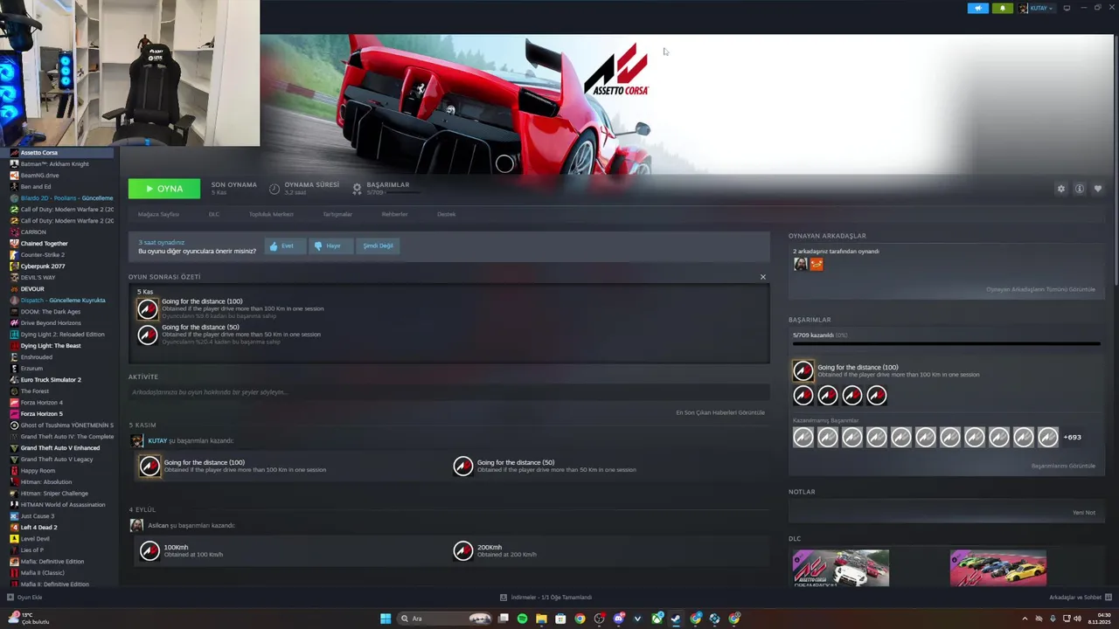The image size is (1119, 629).
Task: Open Tartışmalar tab
Action: click(337, 214)
